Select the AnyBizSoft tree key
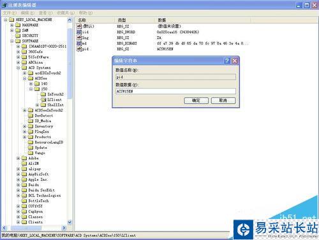The image size is (319, 240). [x=38, y=174]
